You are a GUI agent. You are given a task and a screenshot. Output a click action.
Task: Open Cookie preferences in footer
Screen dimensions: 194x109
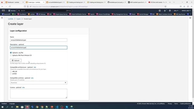click(x=185, y=104)
